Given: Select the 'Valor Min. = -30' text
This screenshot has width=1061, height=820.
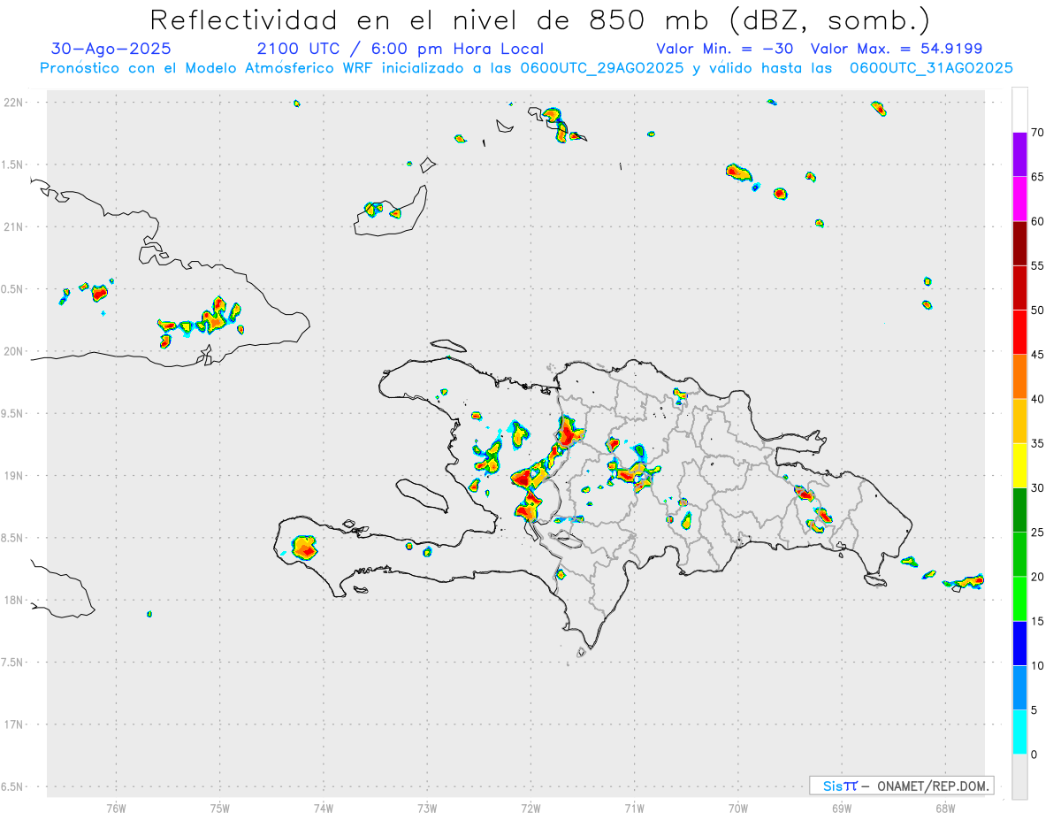Looking at the screenshot, I should (x=725, y=49).
